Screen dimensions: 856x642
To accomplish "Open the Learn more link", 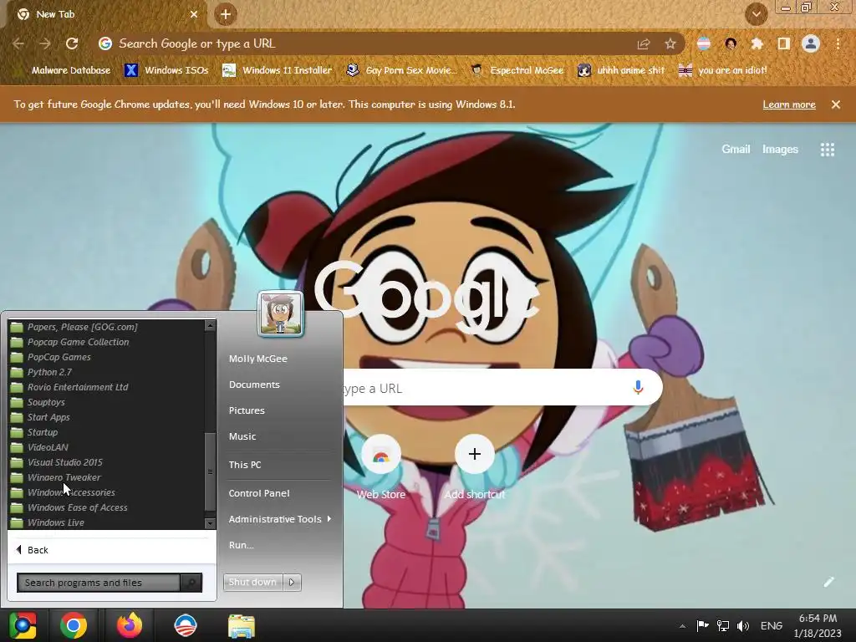I will pyautogui.click(x=789, y=104).
